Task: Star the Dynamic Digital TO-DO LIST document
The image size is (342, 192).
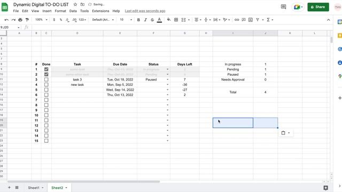Action: (75, 4)
